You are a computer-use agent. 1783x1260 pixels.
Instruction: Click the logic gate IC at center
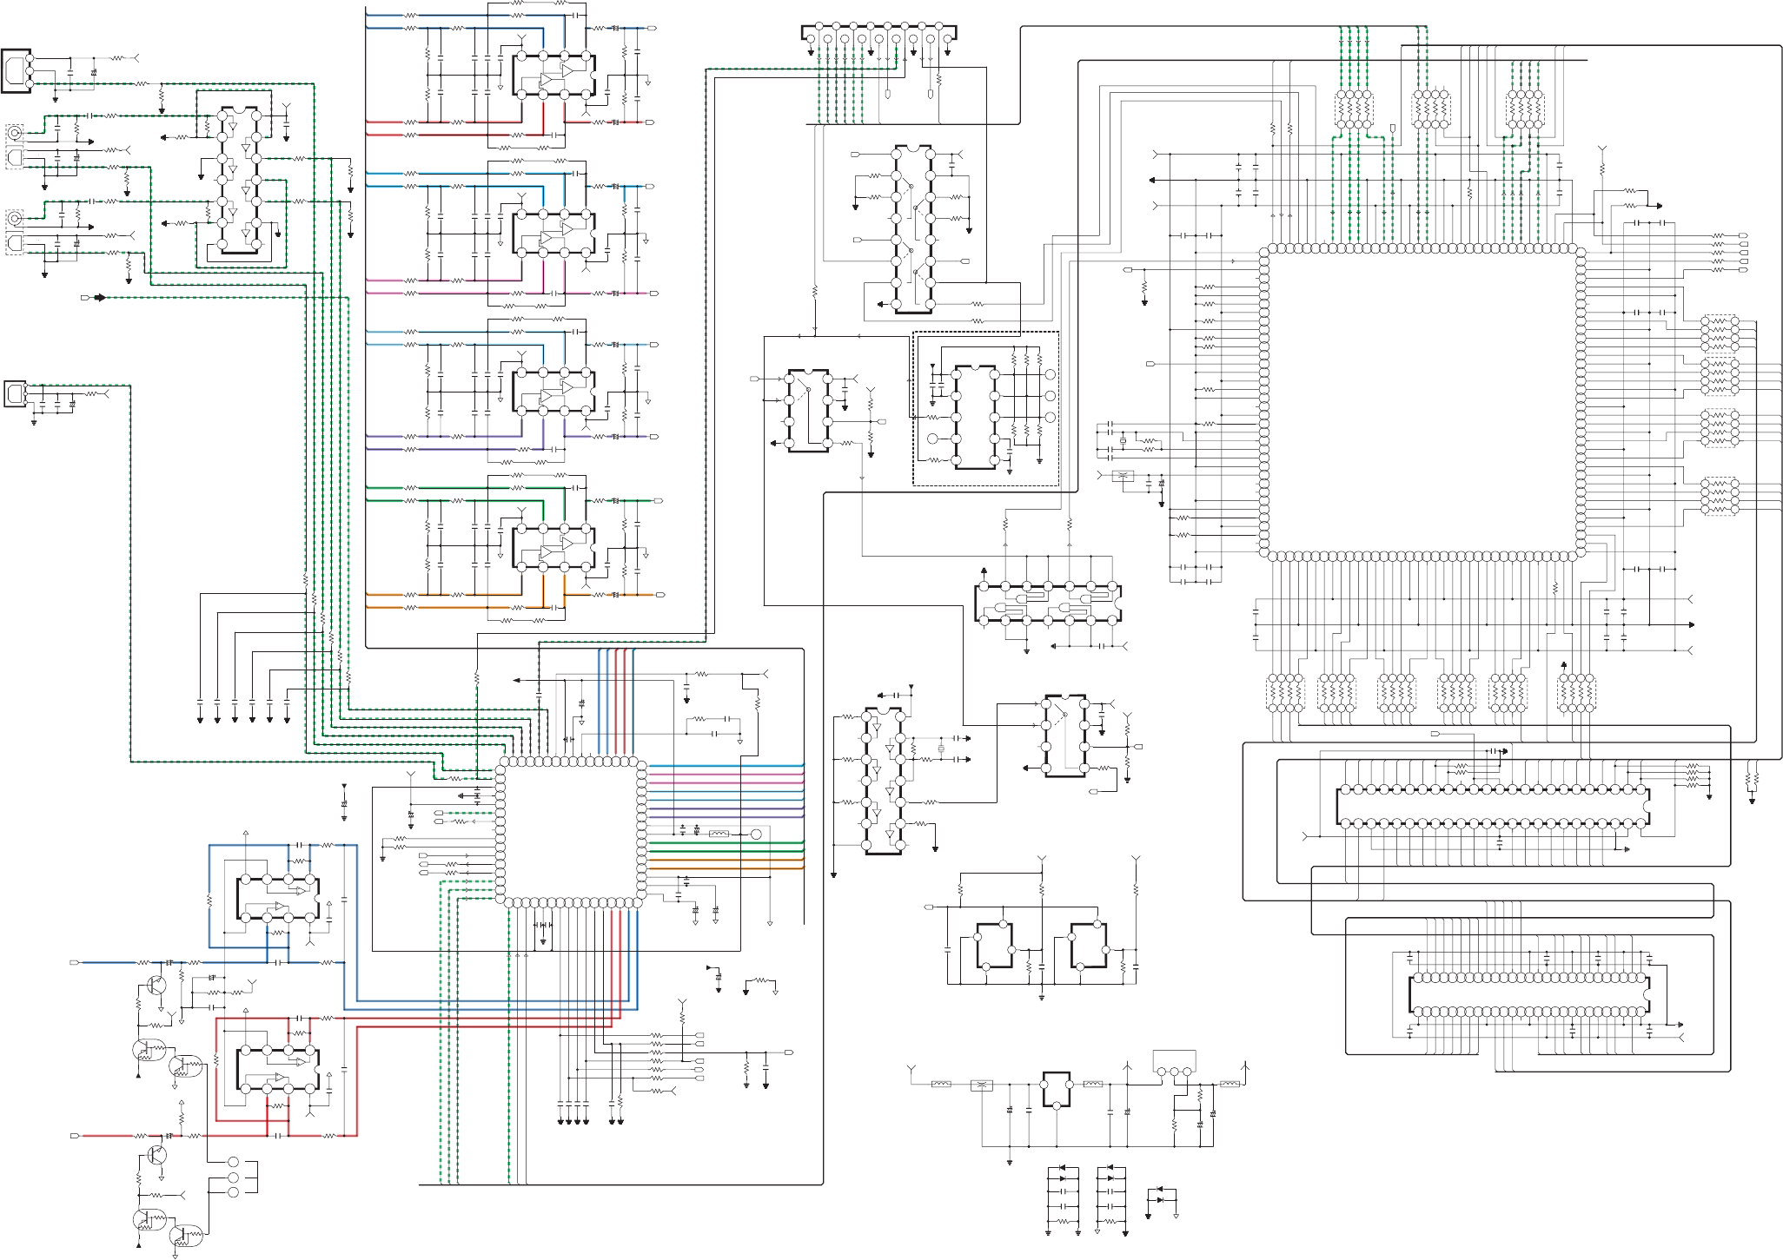tap(1048, 604)
